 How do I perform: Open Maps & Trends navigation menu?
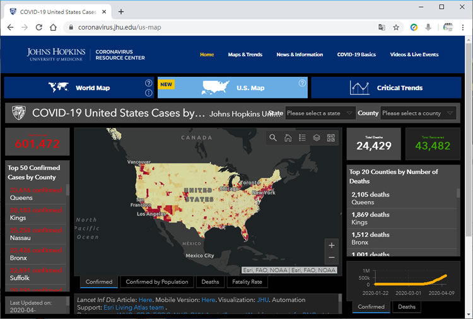pos(245,55)
